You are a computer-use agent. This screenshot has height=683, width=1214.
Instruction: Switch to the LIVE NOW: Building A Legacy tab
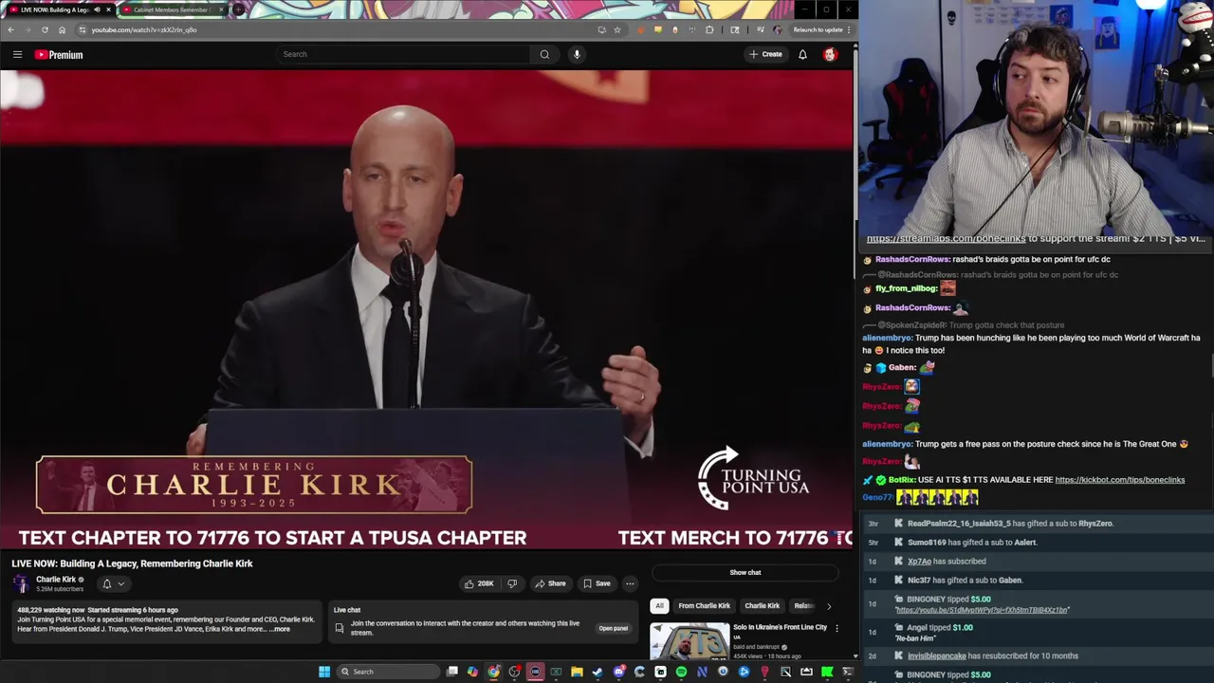pyautogui.click(x=57, y=9)
